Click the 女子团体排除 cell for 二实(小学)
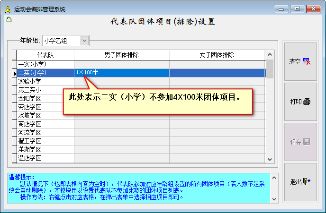This screenshot has width=326, height=213. (217, 73)
